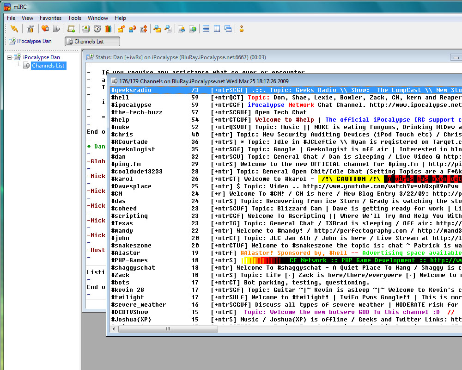Image resolution: width=462 pixels, height=370 pixels.
Task: Tile windows horizontally
Action: coord(206,29)
